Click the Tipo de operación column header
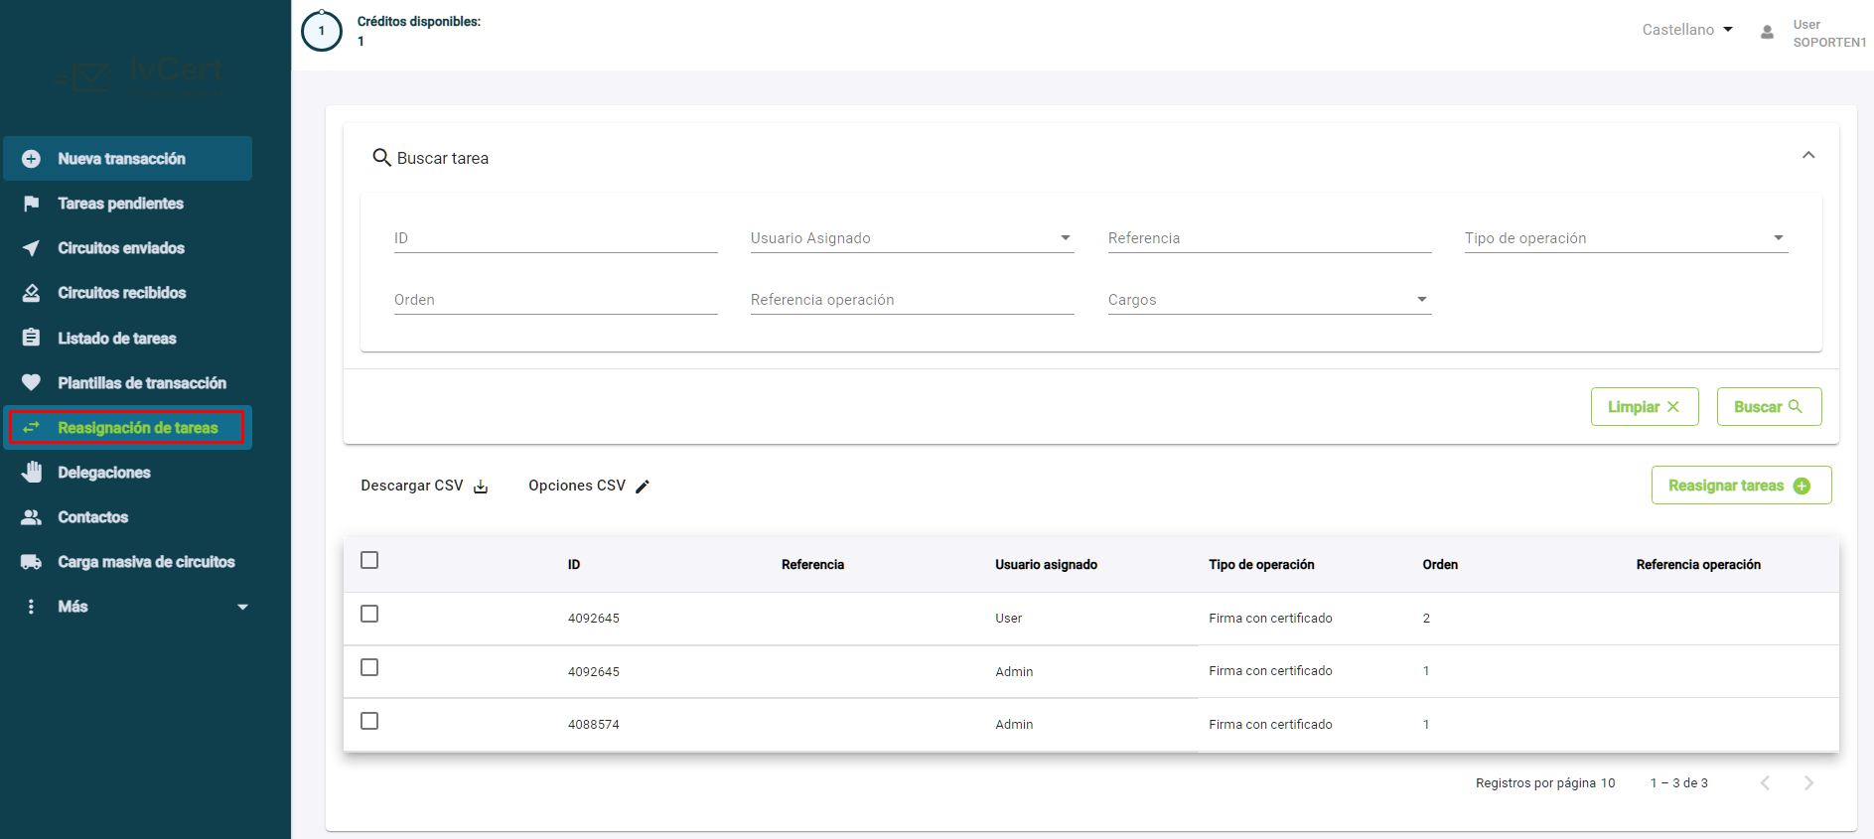1874x839 pixels. click(1261, 565)
